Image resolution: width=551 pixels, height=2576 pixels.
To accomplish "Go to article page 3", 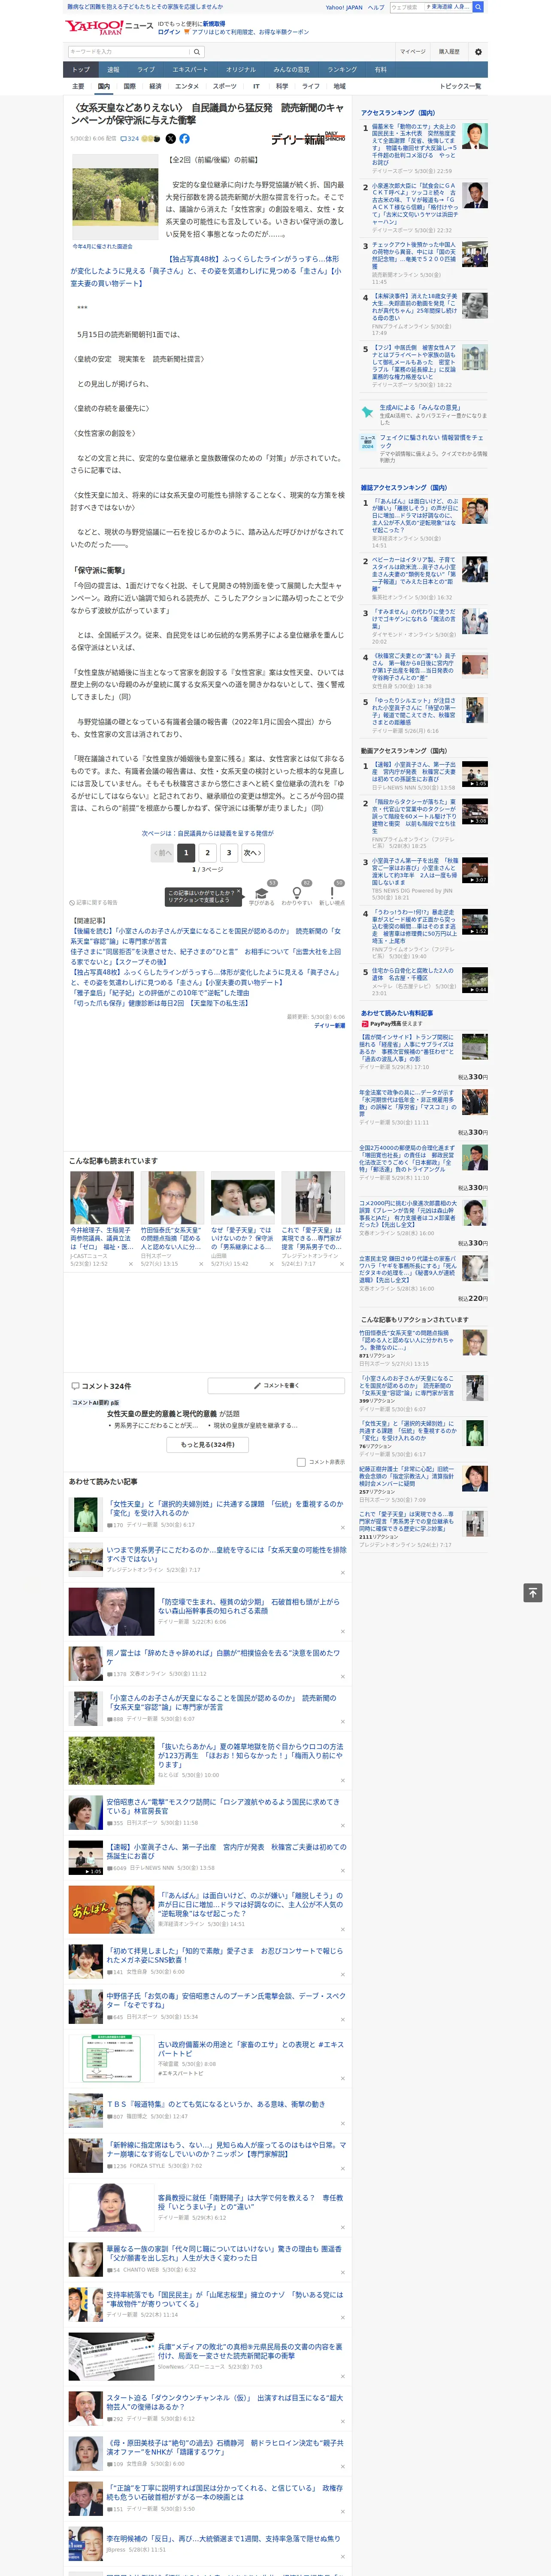I will point(229,853).
